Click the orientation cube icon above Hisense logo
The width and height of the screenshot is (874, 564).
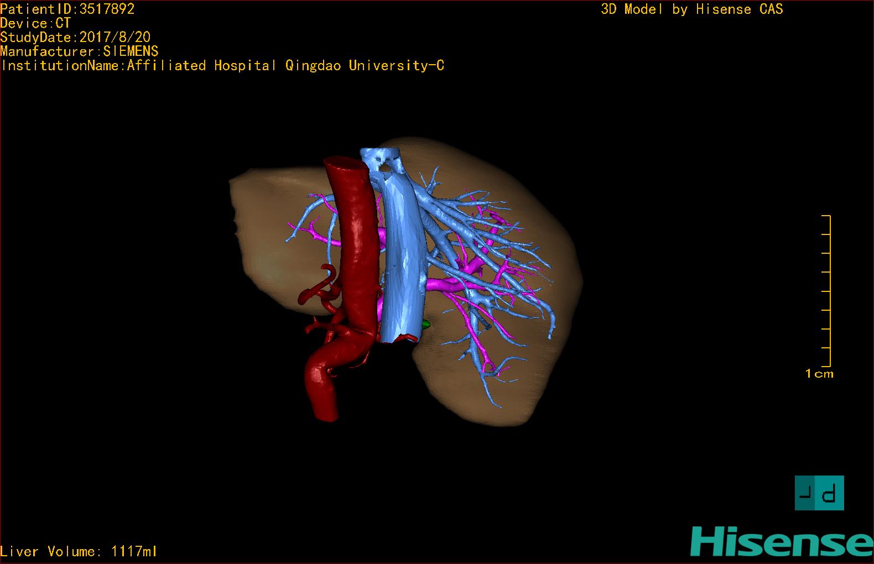(819, 493)
